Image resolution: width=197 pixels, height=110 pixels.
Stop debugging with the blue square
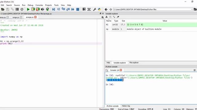(x=78, y=9)
